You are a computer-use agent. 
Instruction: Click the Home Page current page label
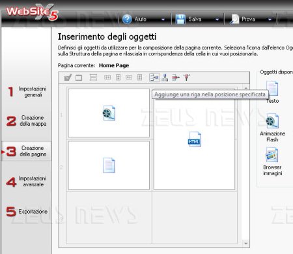(x=114, y=65)
